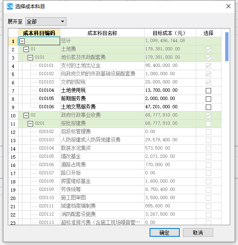Select the 010105 前期服务费 row
This screenshot has height=245, width=238.
(x=120, y=99)
